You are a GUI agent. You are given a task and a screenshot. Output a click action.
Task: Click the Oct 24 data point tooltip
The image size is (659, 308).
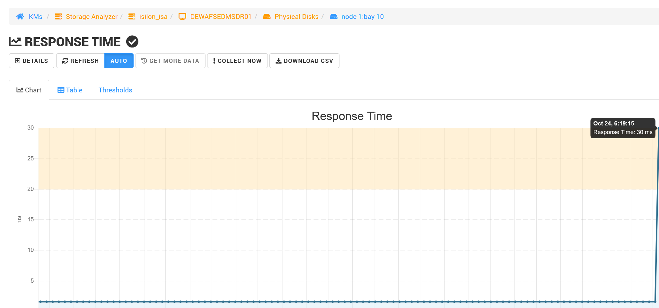tap(622, 128)
